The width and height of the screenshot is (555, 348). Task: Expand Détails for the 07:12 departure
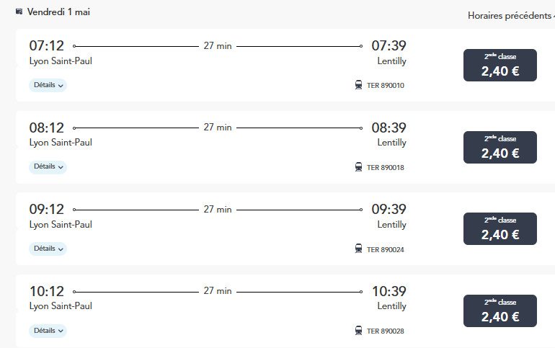coord(48,85)
